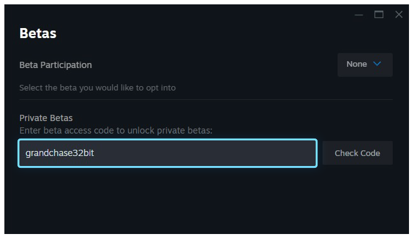Close the Betas dialog window

(x=399, y=14)
